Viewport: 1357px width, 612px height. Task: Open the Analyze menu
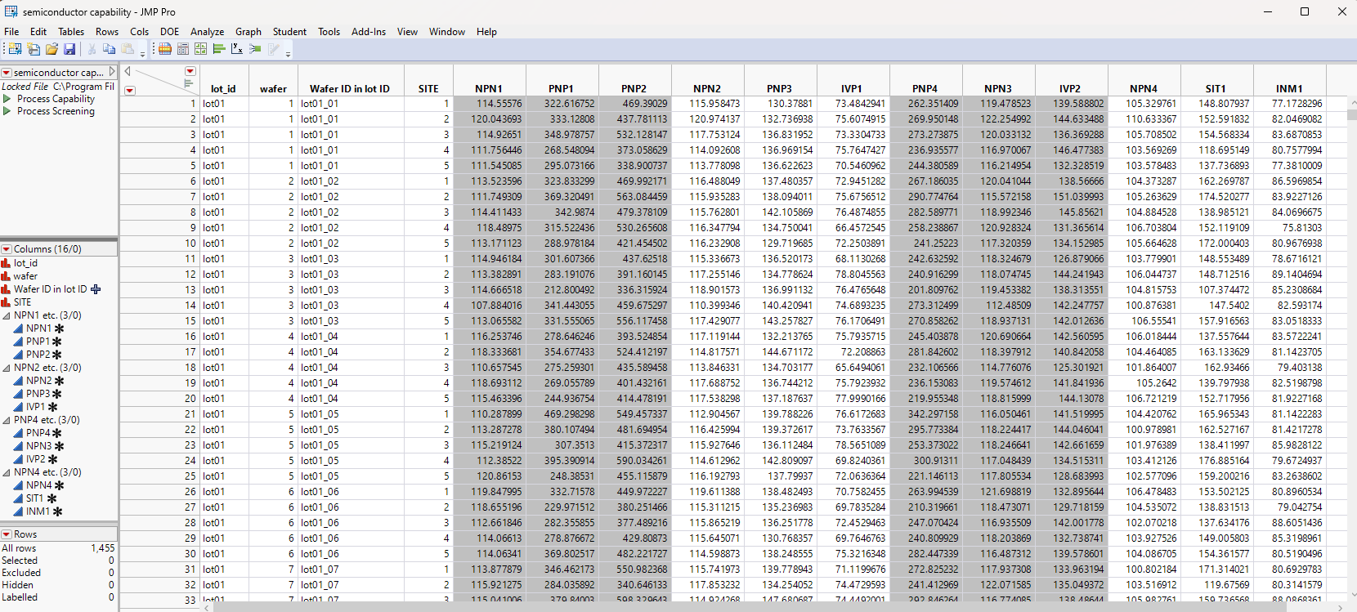click(207, 32)
